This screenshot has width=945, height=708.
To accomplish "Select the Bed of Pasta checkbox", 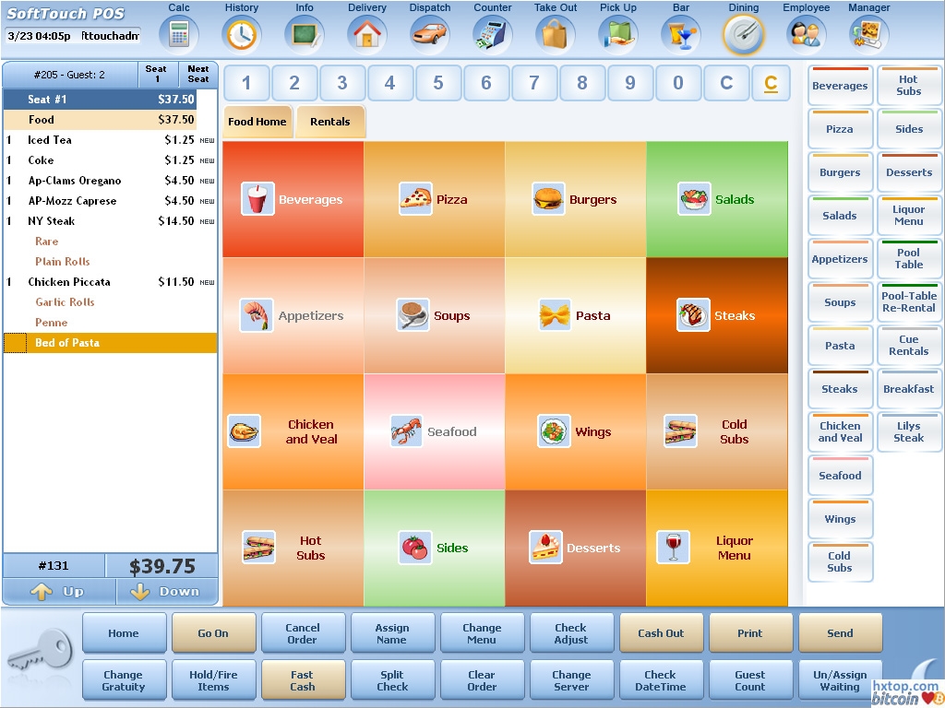I will 16,343.
